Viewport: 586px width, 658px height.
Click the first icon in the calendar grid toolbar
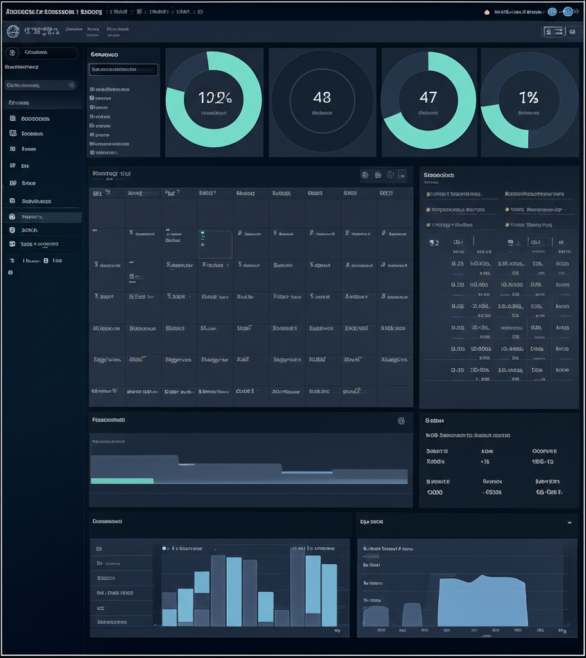(365, 175)
